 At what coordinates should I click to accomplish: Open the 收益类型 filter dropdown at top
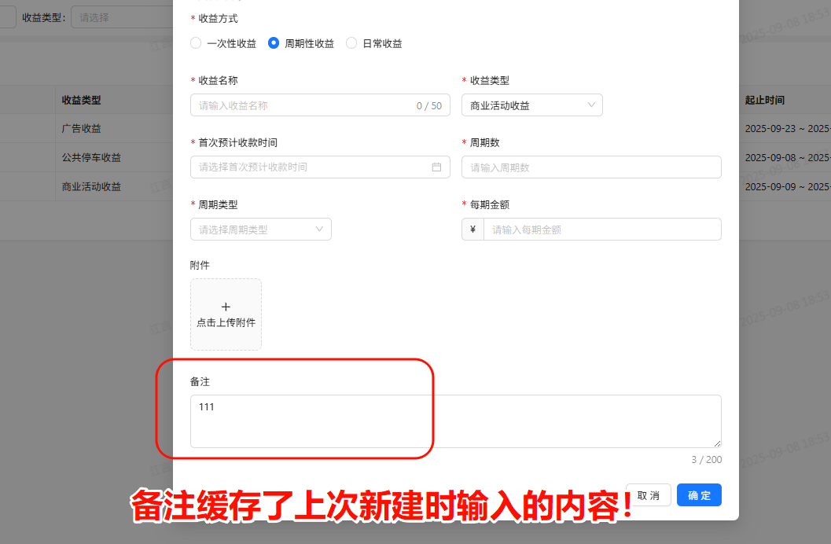[x=122, y=17]
